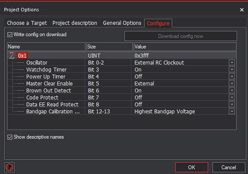The height and width of the screenshot is (174, 248).
Task: Open the Power Up Timer dropdown
Action: pyautogui.click(x=232, y=76)
